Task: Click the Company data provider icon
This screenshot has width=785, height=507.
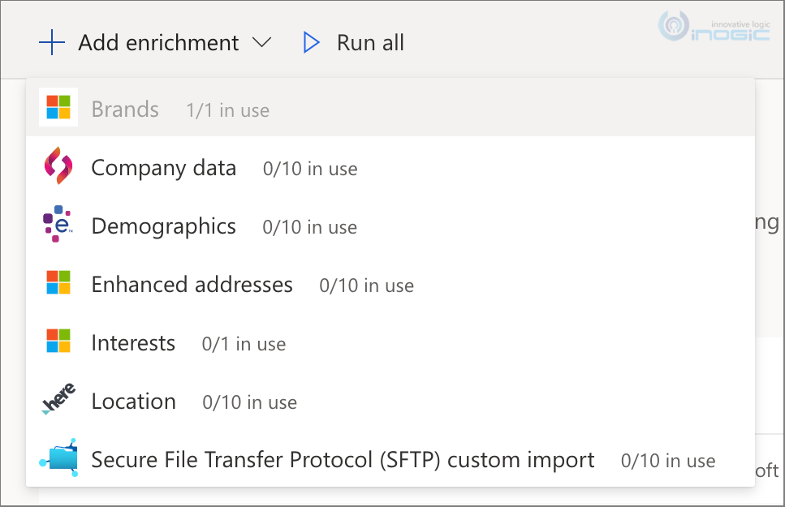Action: tap(58, 166)
